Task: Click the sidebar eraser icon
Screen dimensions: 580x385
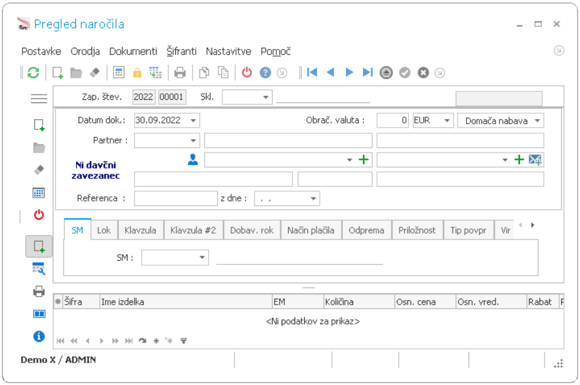Action: click(39, 170)
